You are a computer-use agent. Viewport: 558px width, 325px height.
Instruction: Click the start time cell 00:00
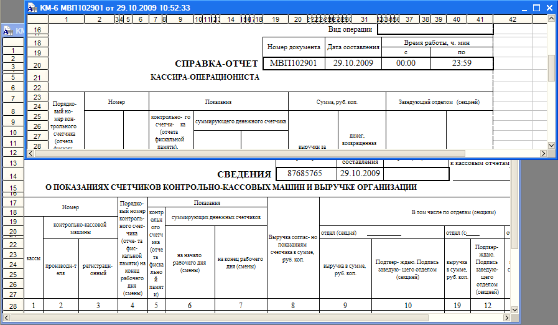coord(406,63)
